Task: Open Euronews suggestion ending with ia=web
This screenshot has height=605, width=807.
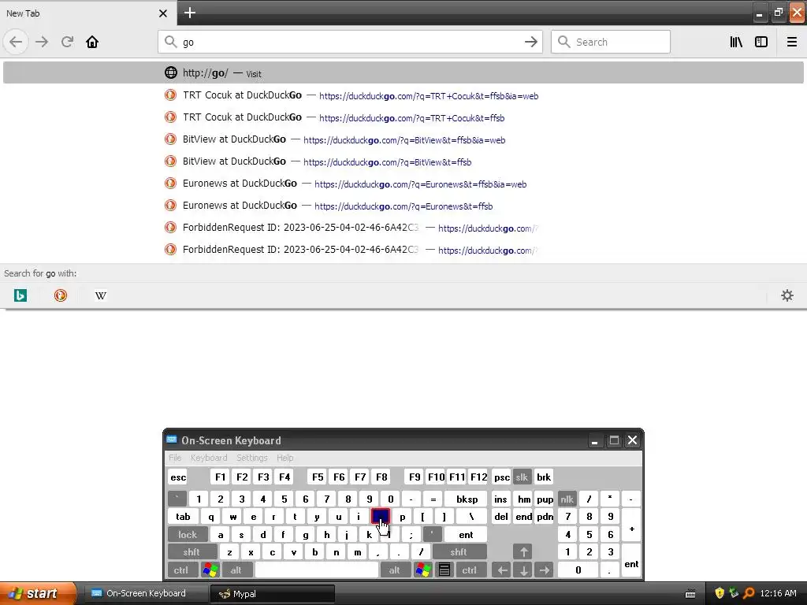Action: [403, 184]
